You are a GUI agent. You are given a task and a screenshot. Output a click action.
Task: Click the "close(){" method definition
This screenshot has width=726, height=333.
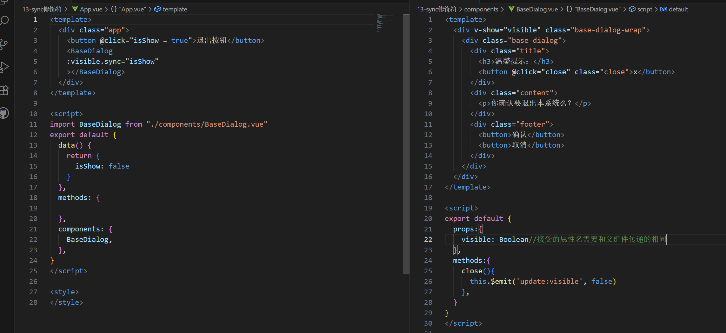[478, 271]
